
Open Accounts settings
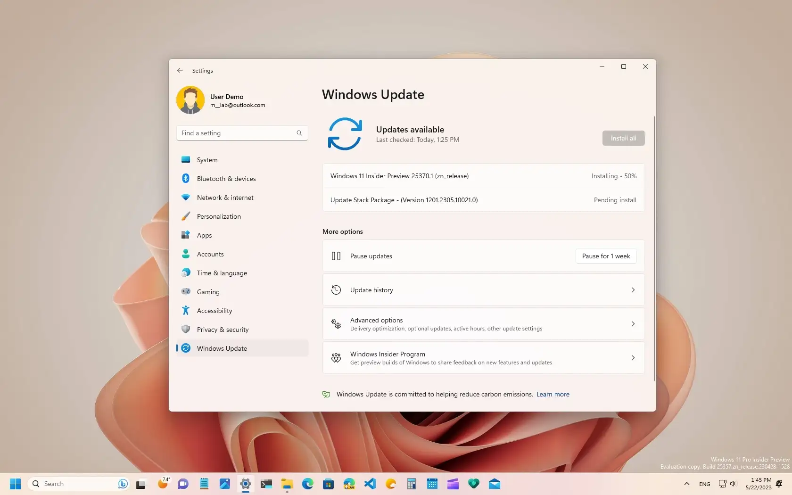(x=210, y=254)
